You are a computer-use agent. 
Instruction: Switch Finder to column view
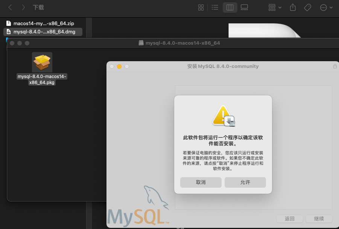(230, 8)
